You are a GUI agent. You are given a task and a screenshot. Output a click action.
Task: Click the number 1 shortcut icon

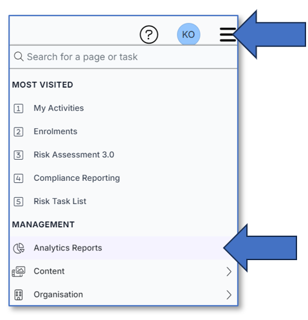point(19,108)
